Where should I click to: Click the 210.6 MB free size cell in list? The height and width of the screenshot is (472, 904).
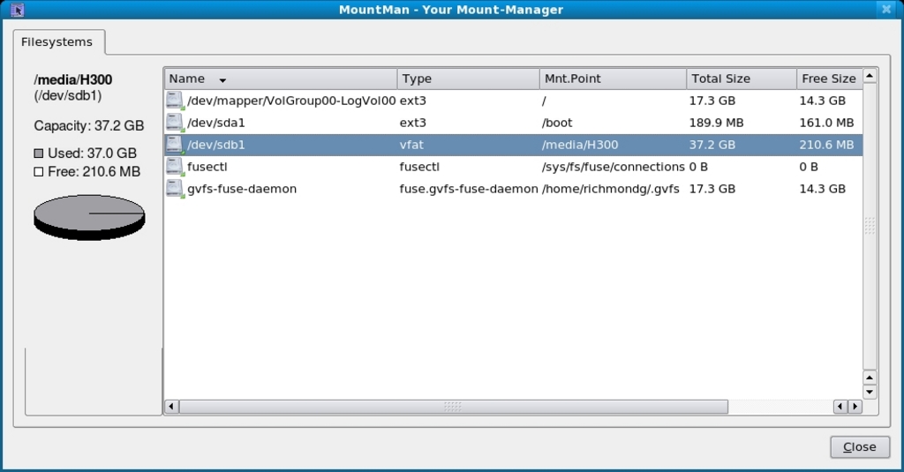826,145
